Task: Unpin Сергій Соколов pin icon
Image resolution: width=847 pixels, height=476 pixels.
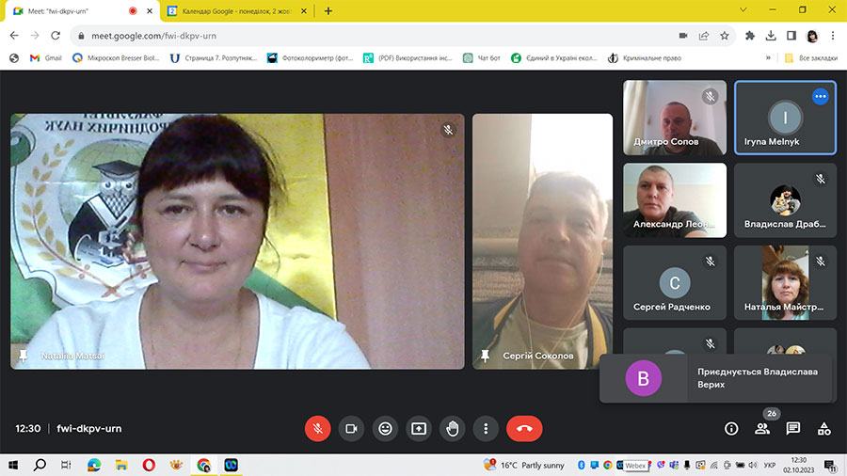Action: coord(485,356)
